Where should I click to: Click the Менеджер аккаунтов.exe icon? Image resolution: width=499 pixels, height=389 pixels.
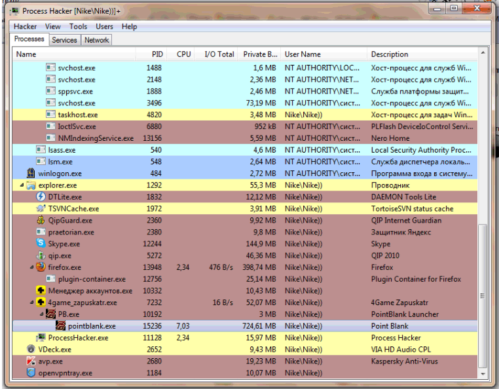41,290
